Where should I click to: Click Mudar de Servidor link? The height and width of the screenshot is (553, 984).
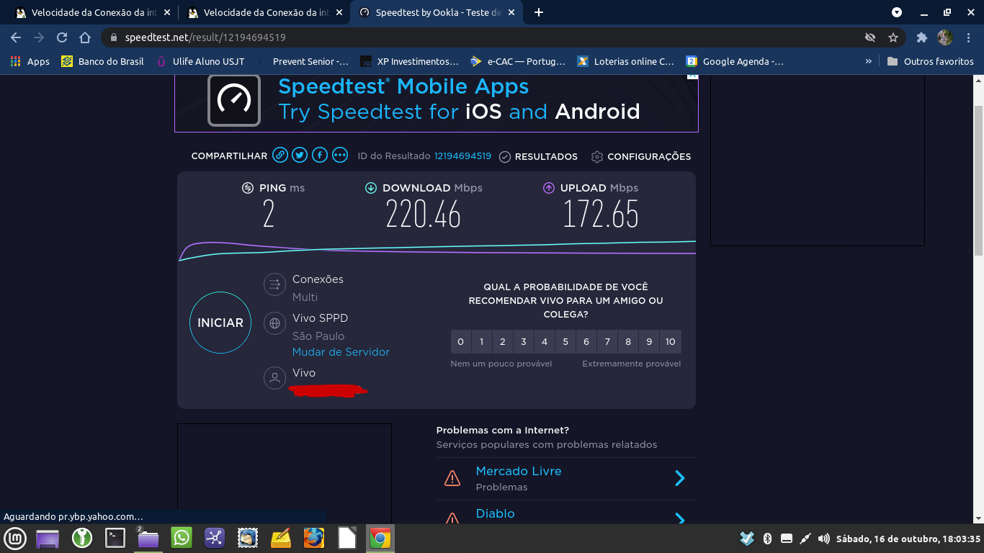341,352
